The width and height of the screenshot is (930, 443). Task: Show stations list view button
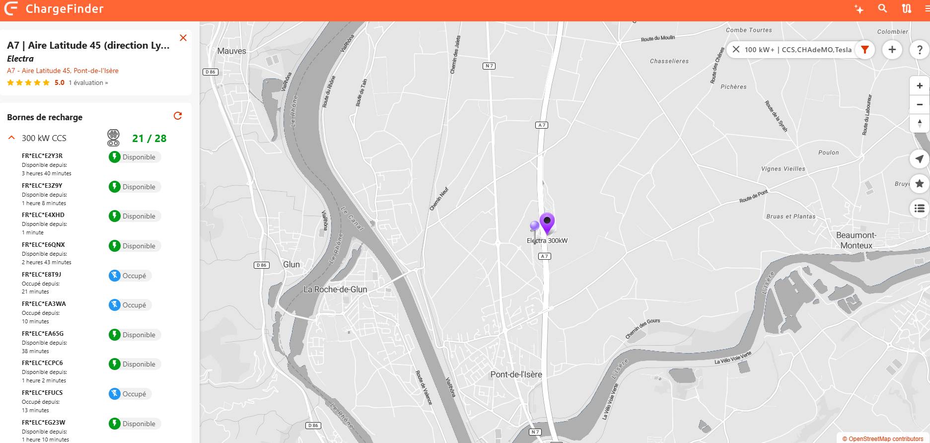coord(920,209)
